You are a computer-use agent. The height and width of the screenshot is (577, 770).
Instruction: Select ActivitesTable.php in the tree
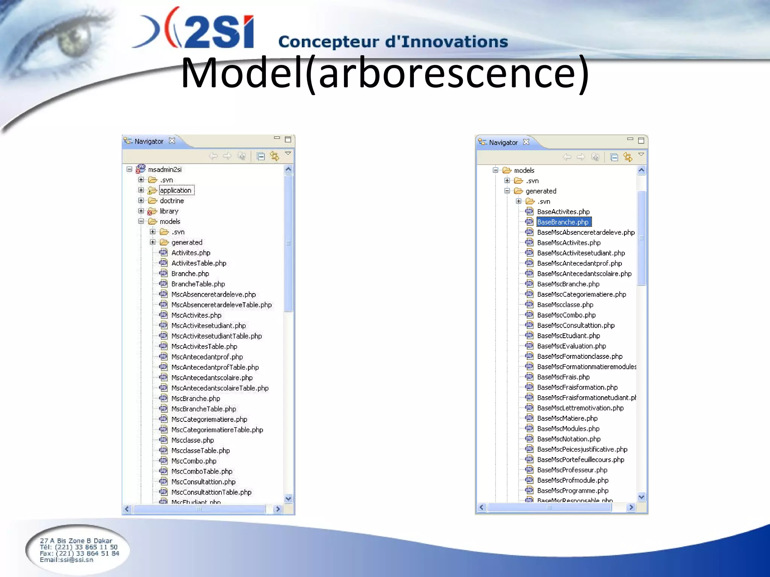[199, 263]
